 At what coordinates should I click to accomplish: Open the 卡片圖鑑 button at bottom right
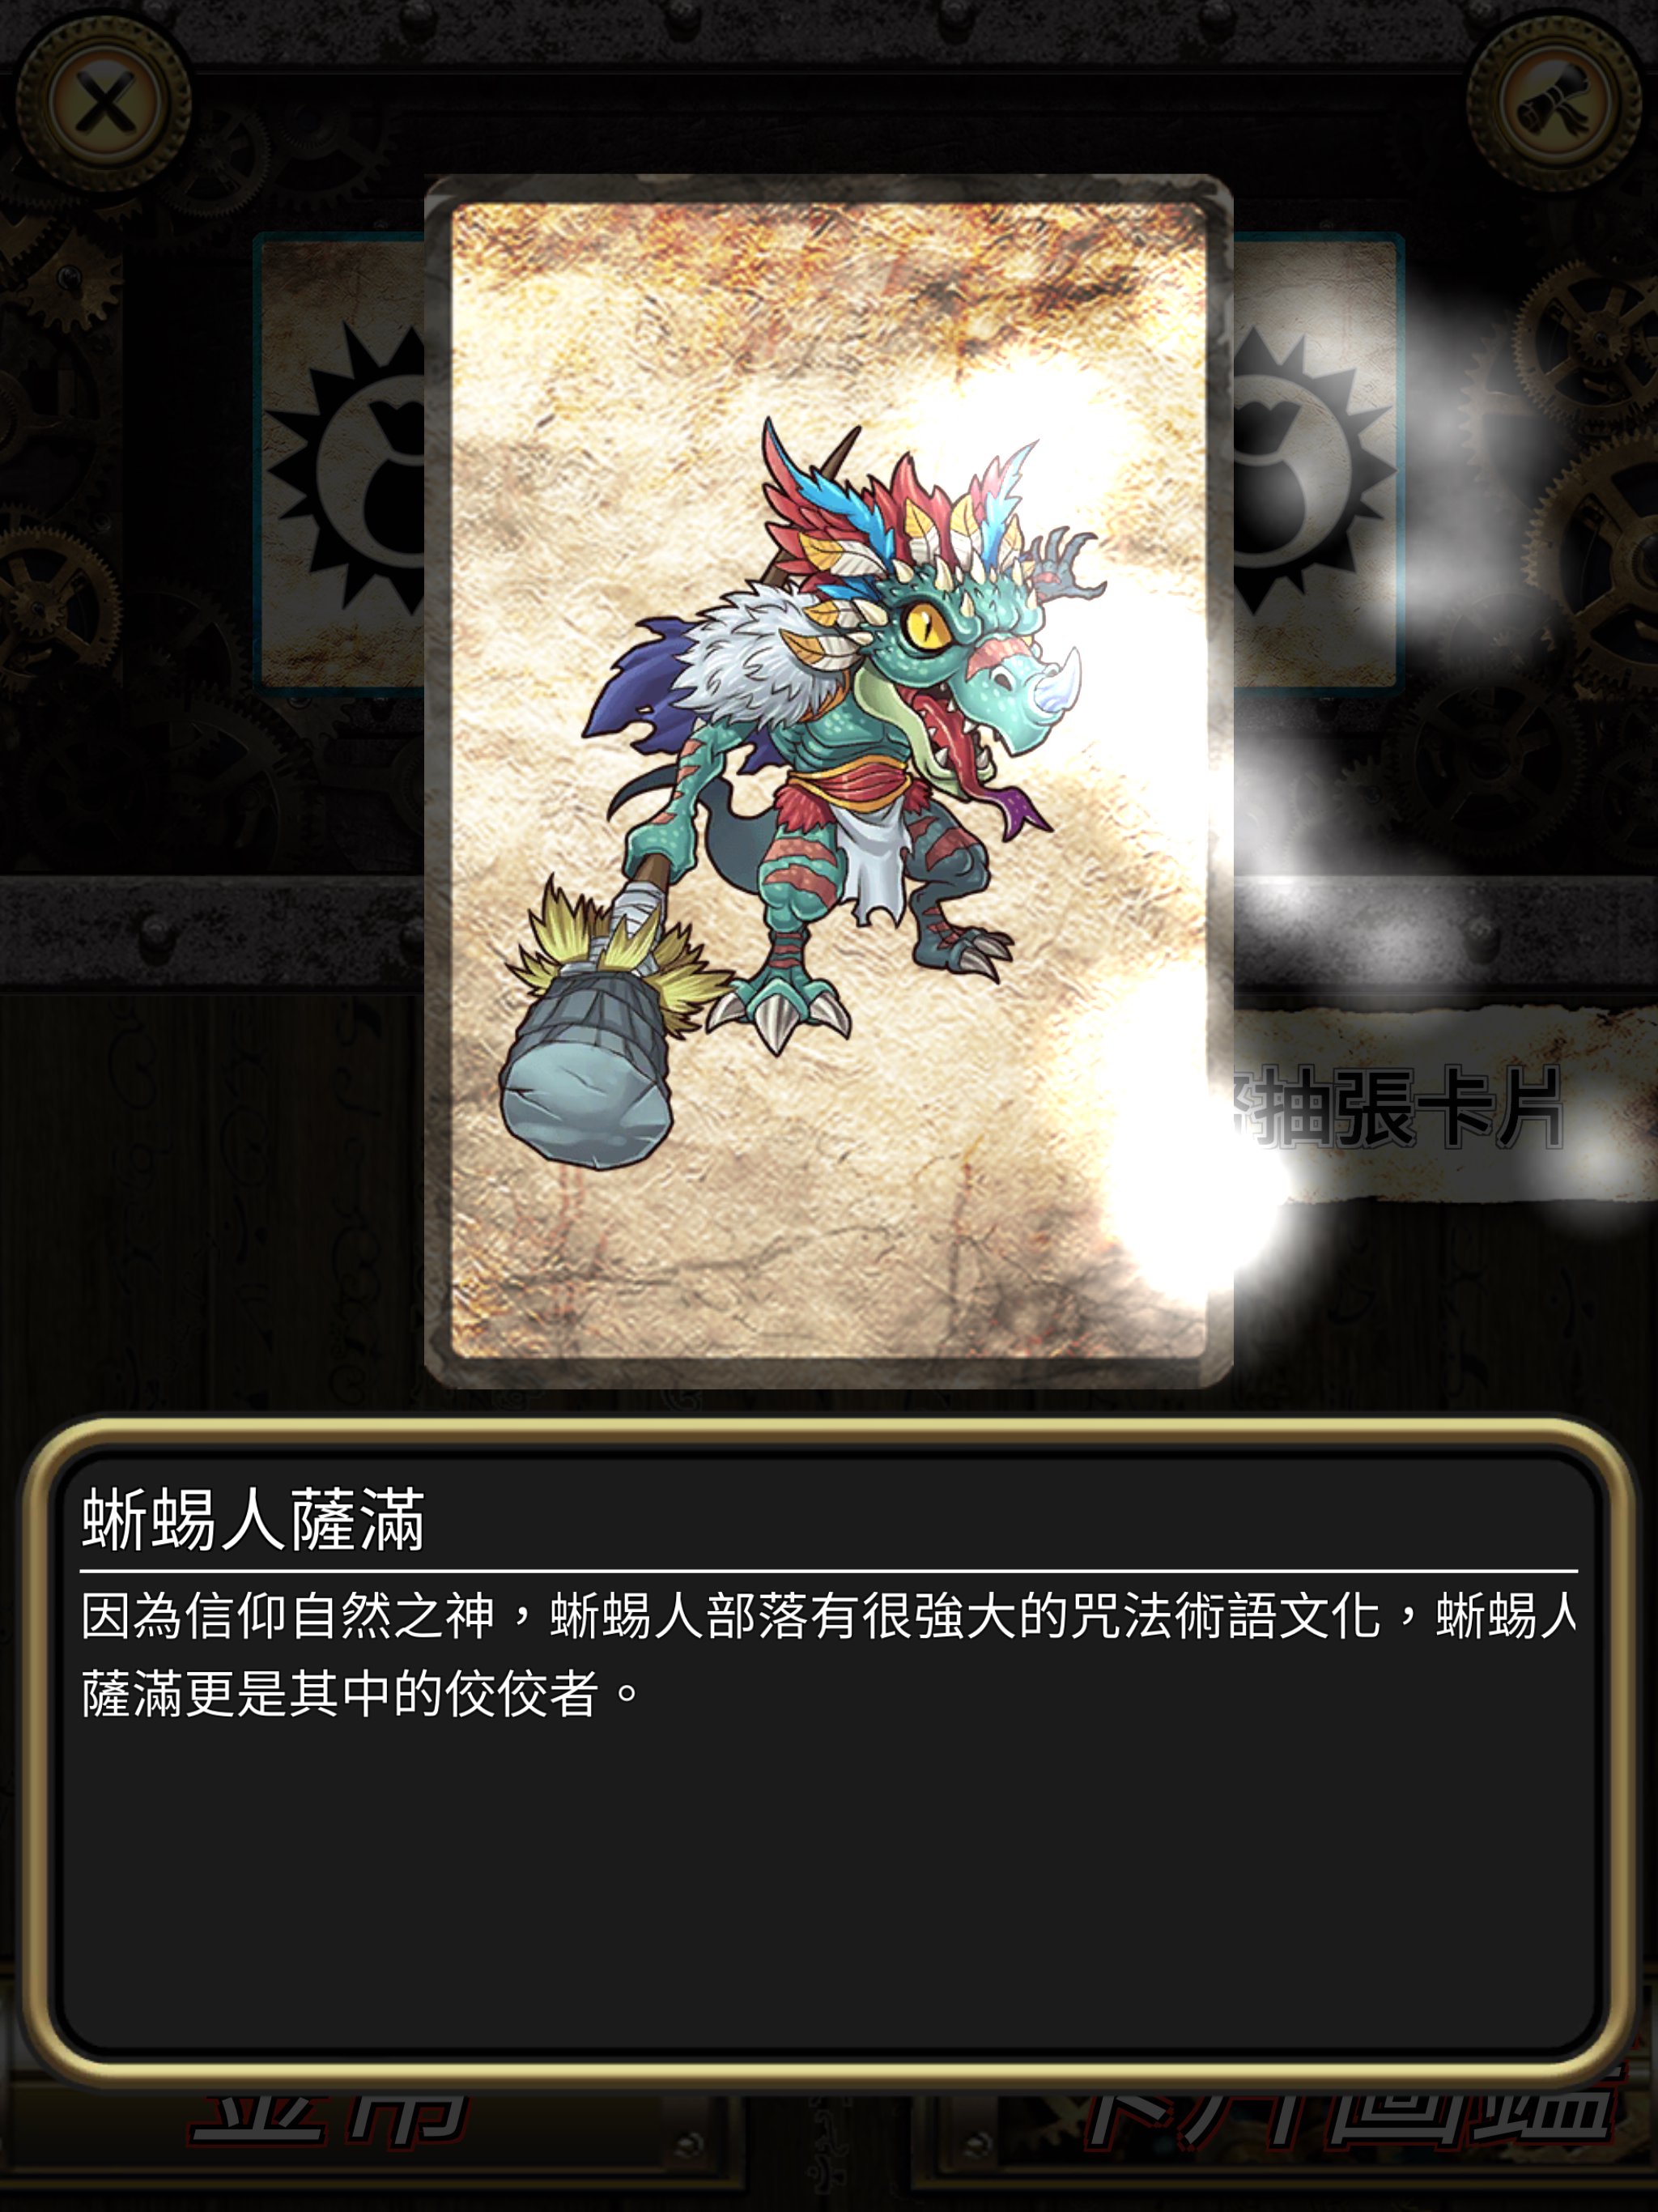click(1340, 2110)
